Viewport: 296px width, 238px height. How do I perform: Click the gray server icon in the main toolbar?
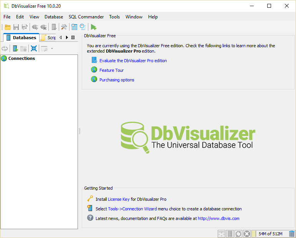[x=54, y=27]
